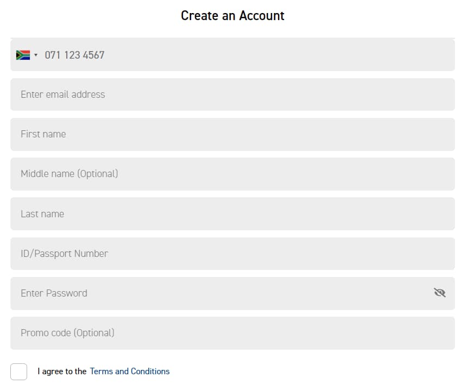Click the Last name input
467x384 pixels.
point(232,214)
